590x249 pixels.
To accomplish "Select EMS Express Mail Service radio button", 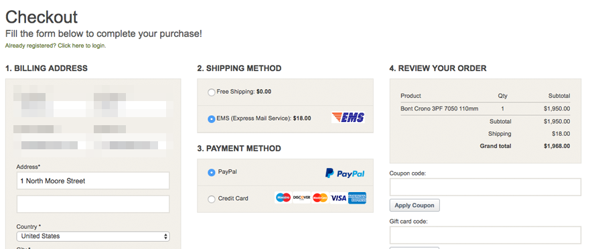I will (x=212, y=119).
